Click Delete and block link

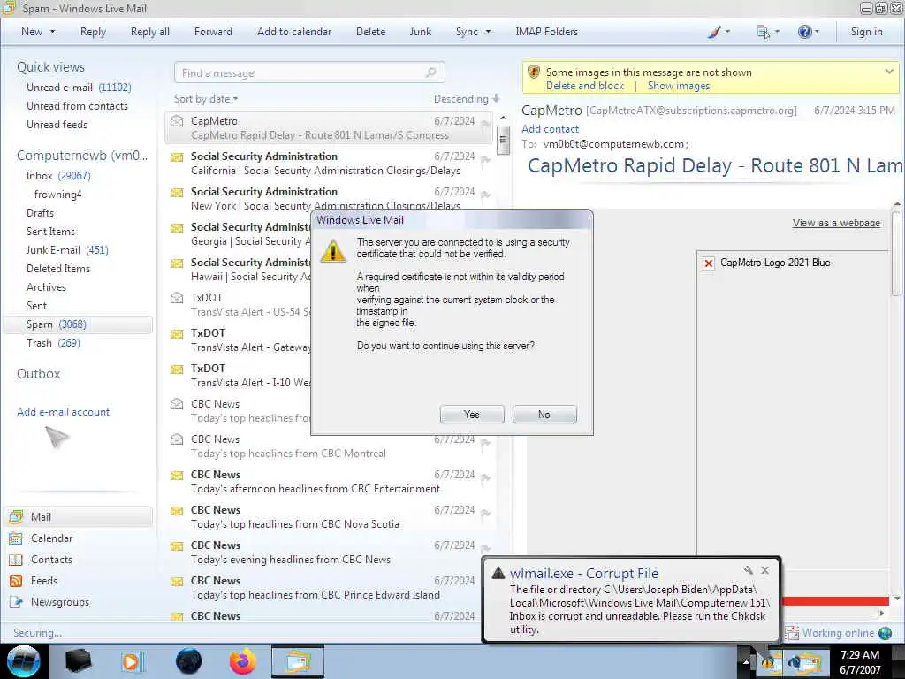coord(585,86)
